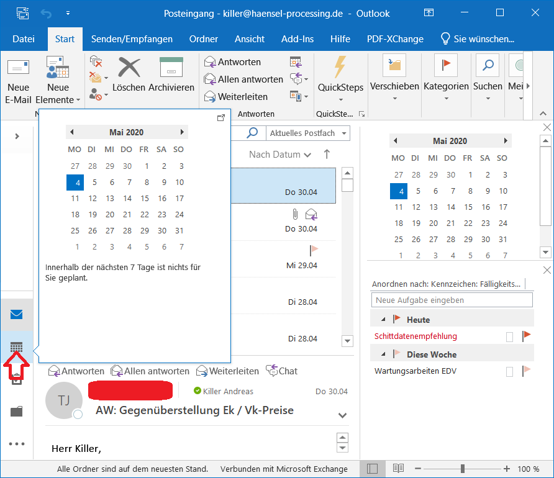
Task: Check the Schittdatenempfehlung task checkbox
Action: (509, 337)
